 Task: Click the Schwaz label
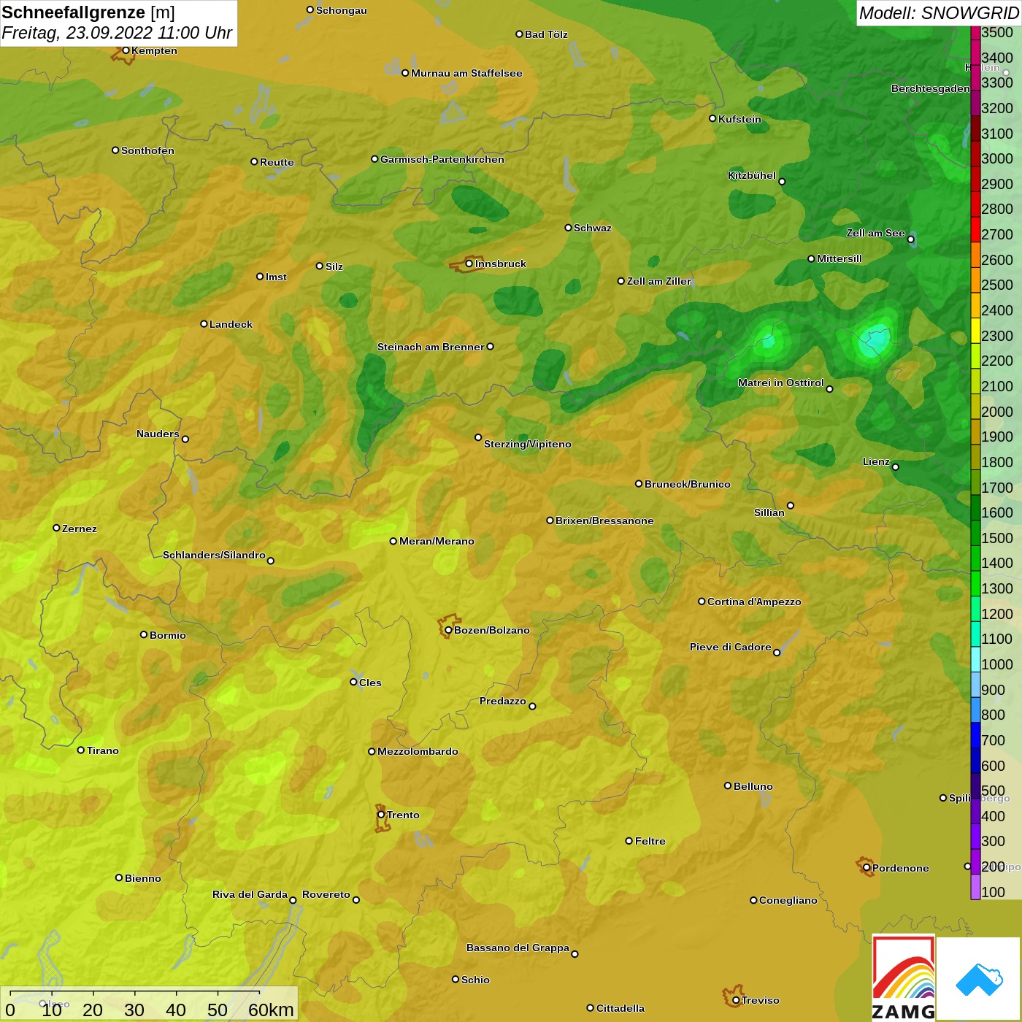point(593,228)
